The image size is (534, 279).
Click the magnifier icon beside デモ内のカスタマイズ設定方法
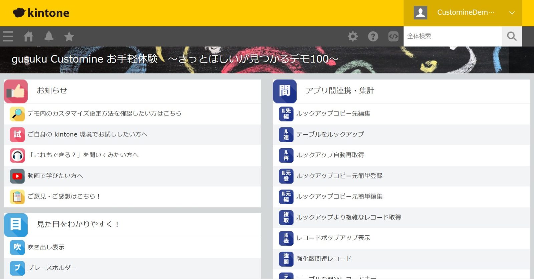click(x=17, y=114)
